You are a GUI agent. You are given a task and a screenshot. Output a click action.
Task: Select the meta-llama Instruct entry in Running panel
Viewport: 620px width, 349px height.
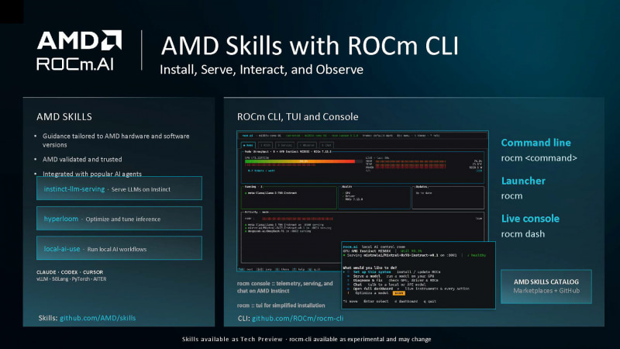(x=272, y=193)
